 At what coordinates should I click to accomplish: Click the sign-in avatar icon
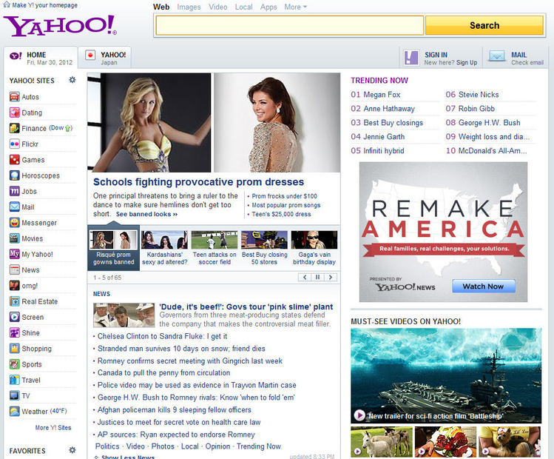411,58
